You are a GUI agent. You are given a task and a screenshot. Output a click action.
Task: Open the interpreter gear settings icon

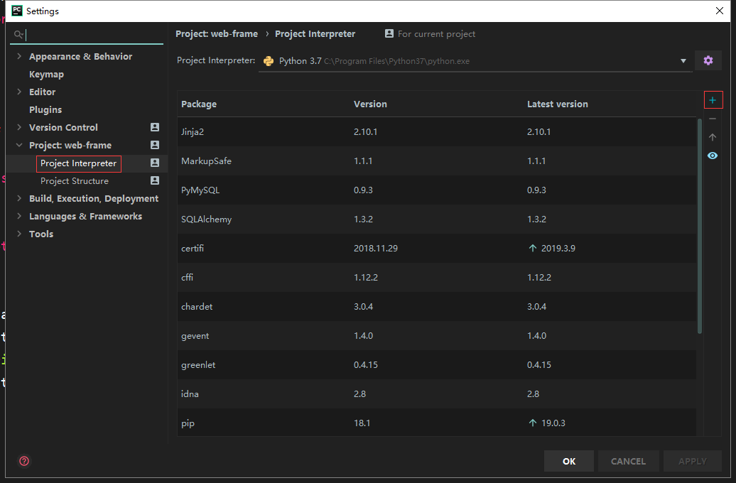tap(708, 60)
